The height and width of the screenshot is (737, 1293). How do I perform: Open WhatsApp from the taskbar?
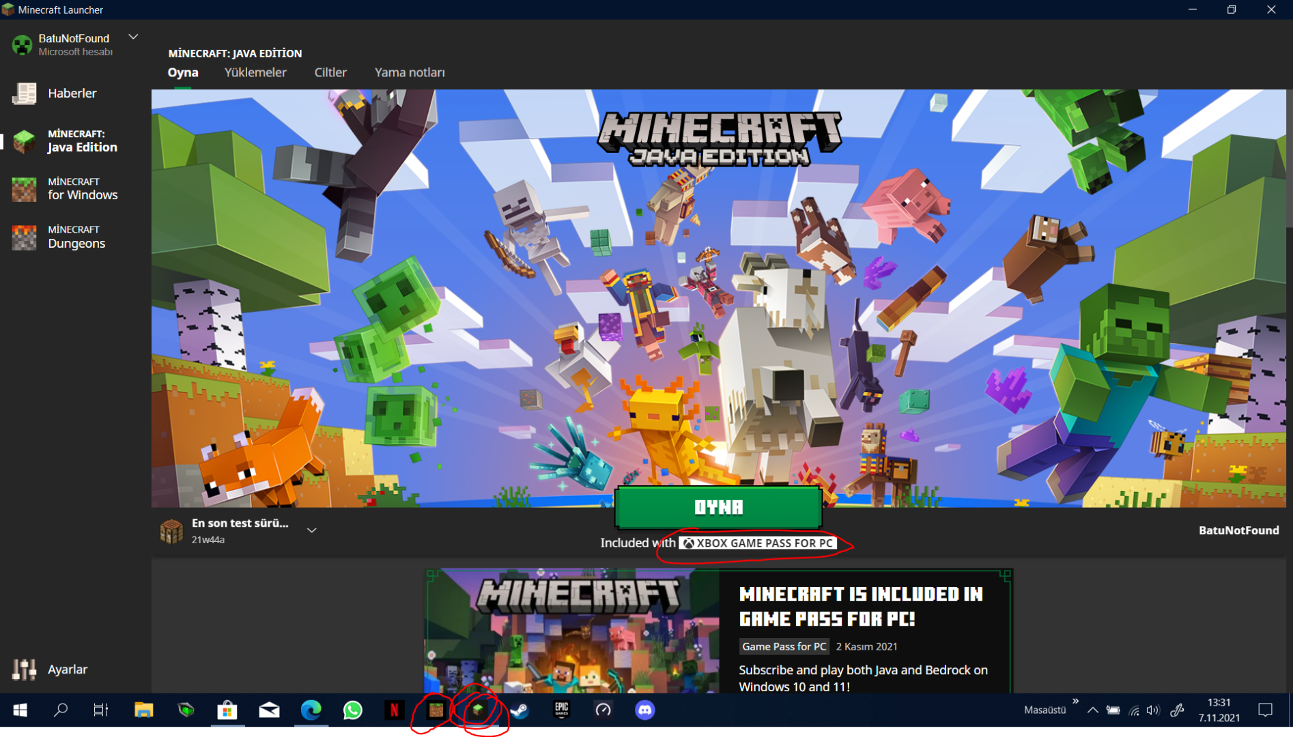[x=353, y=710]
